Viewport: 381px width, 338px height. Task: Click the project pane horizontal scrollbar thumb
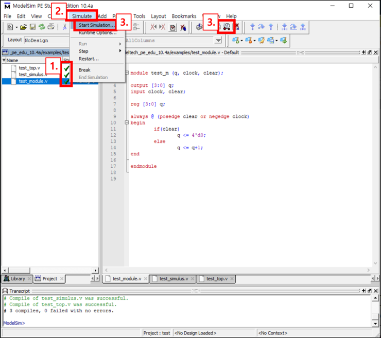19,270
